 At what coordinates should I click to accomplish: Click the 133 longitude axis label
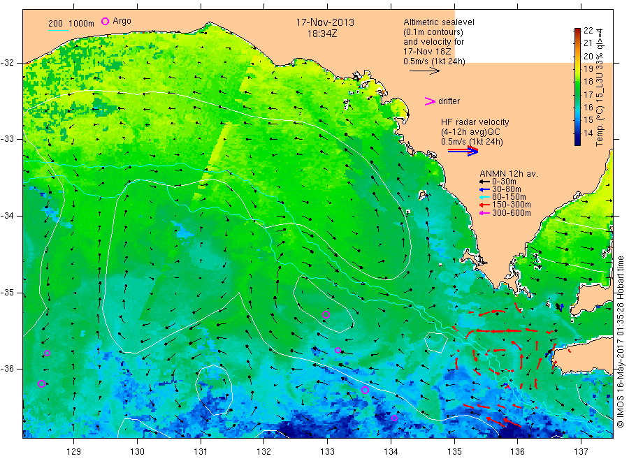[x=327, y=452]
